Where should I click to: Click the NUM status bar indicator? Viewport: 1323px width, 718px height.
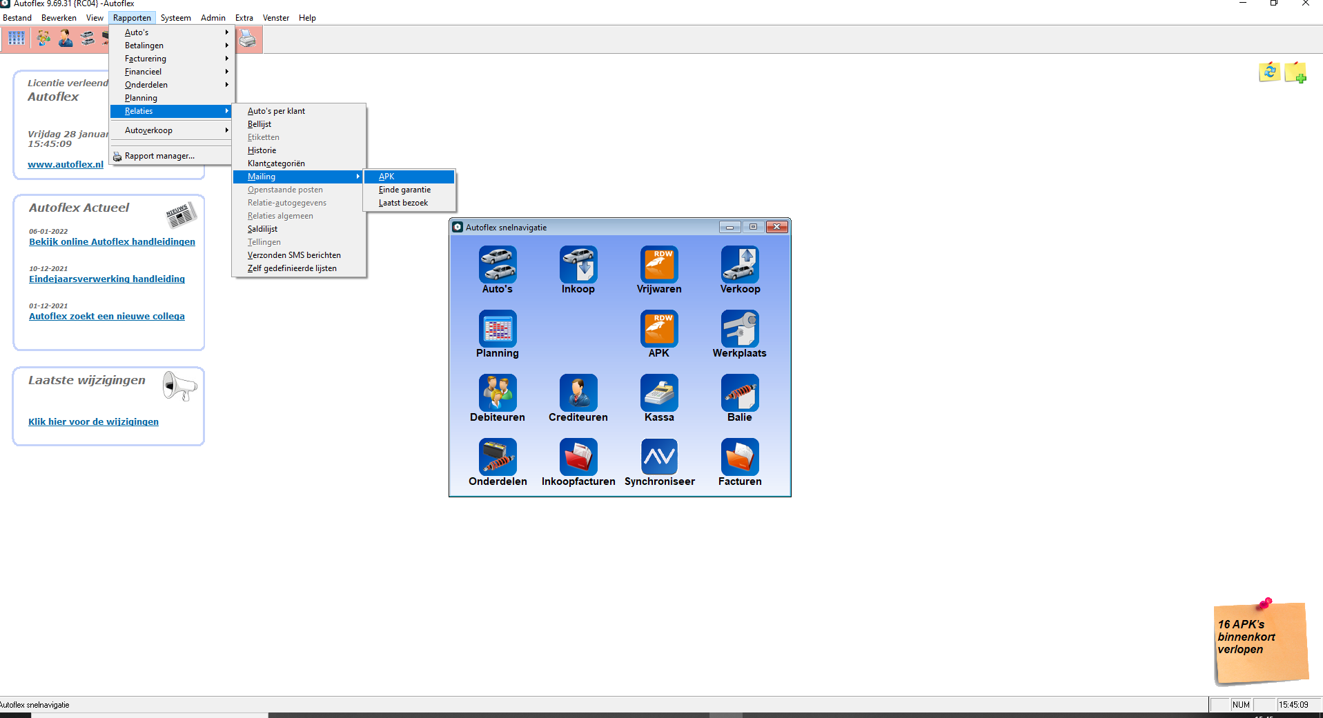(x=1241, y=705)
